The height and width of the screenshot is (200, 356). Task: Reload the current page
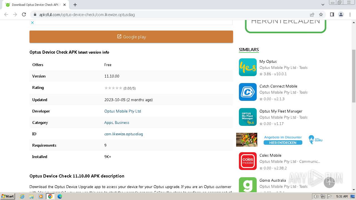(24, 14)
